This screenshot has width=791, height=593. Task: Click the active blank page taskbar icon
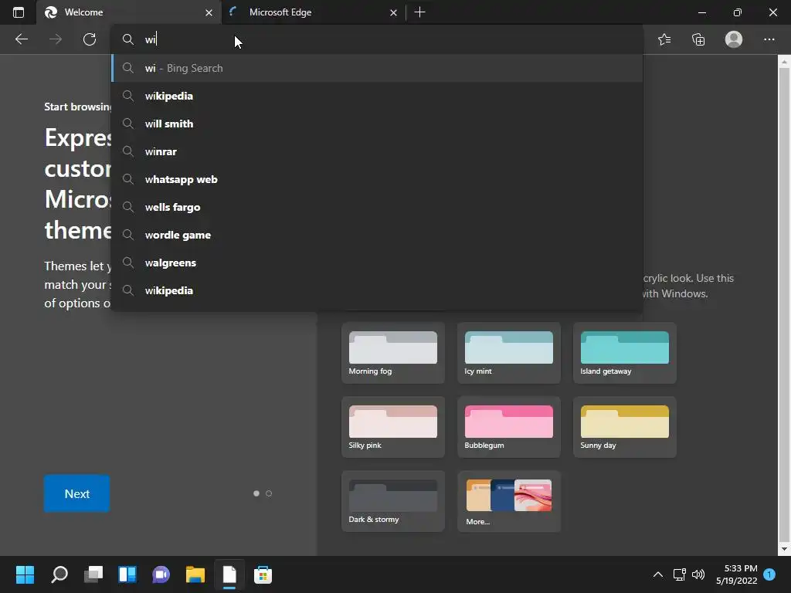coord(229,574)
